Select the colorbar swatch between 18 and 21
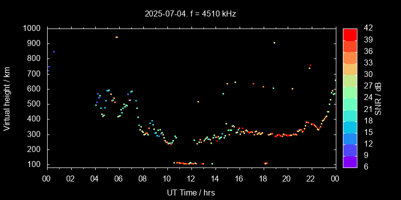The image size is (401, 200). click(x=350, y=115)
